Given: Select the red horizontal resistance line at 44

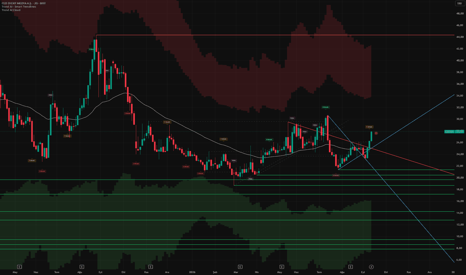Looking at the screenshot, I should tap(275, 35).
